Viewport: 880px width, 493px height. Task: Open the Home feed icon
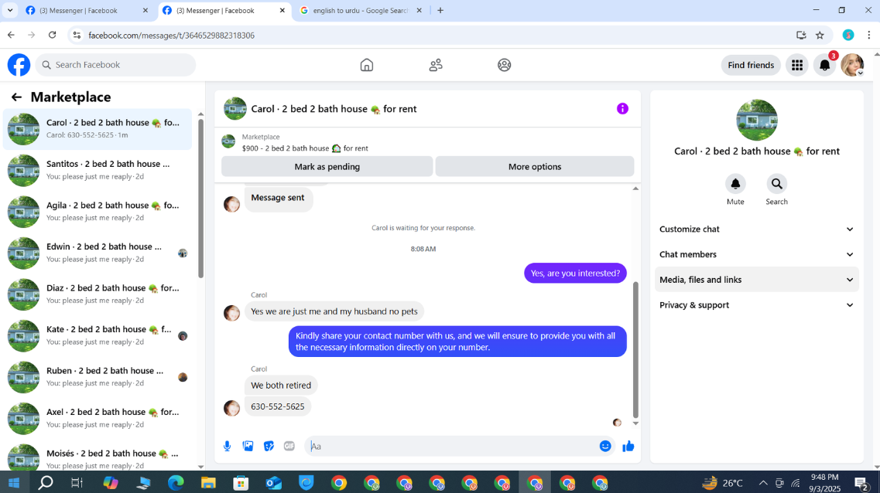coord(367,65)
